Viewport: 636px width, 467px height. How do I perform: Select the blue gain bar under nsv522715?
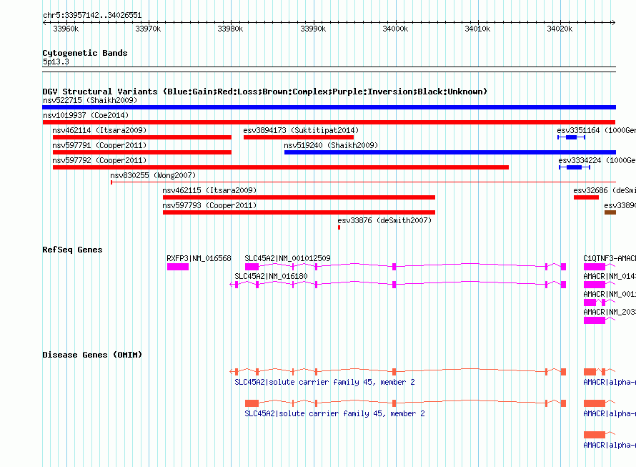329,107
